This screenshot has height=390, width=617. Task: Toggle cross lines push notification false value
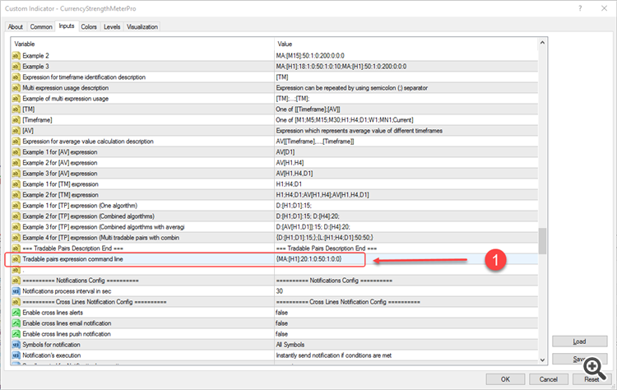point(281,334)
